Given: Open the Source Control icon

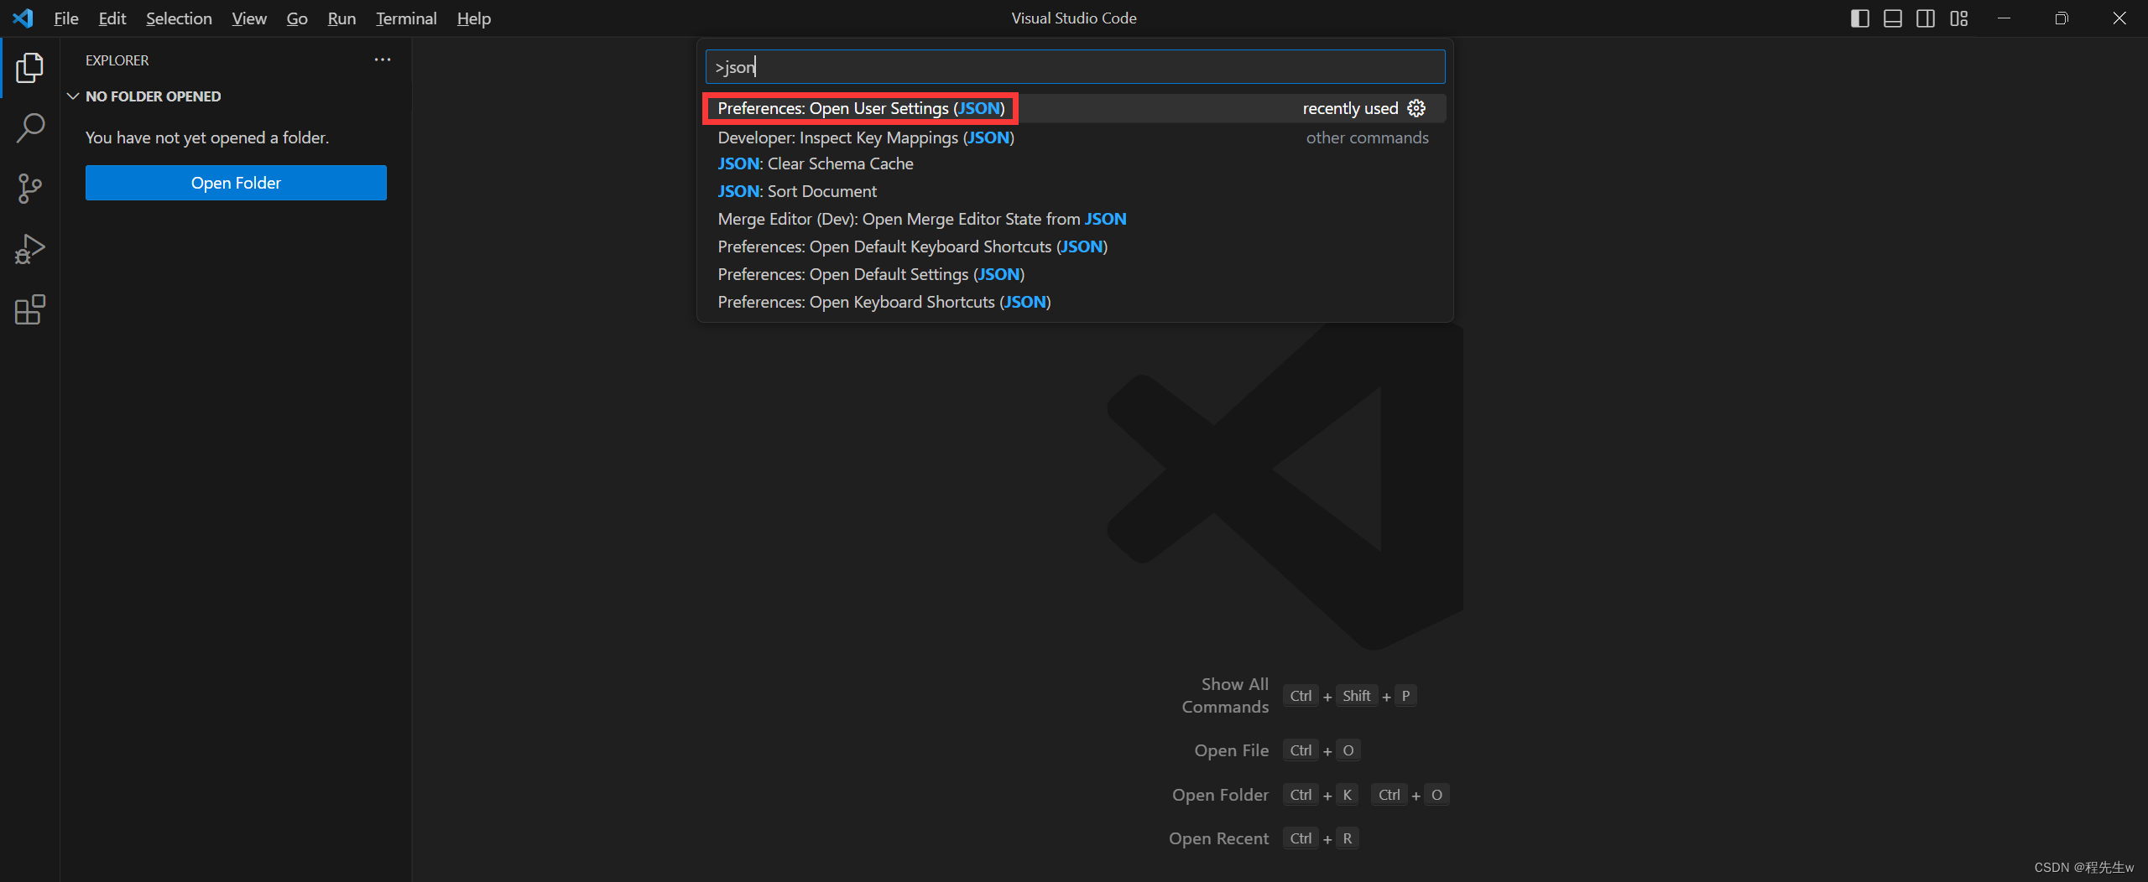Looking at the screenshot, I should (30, 189).
